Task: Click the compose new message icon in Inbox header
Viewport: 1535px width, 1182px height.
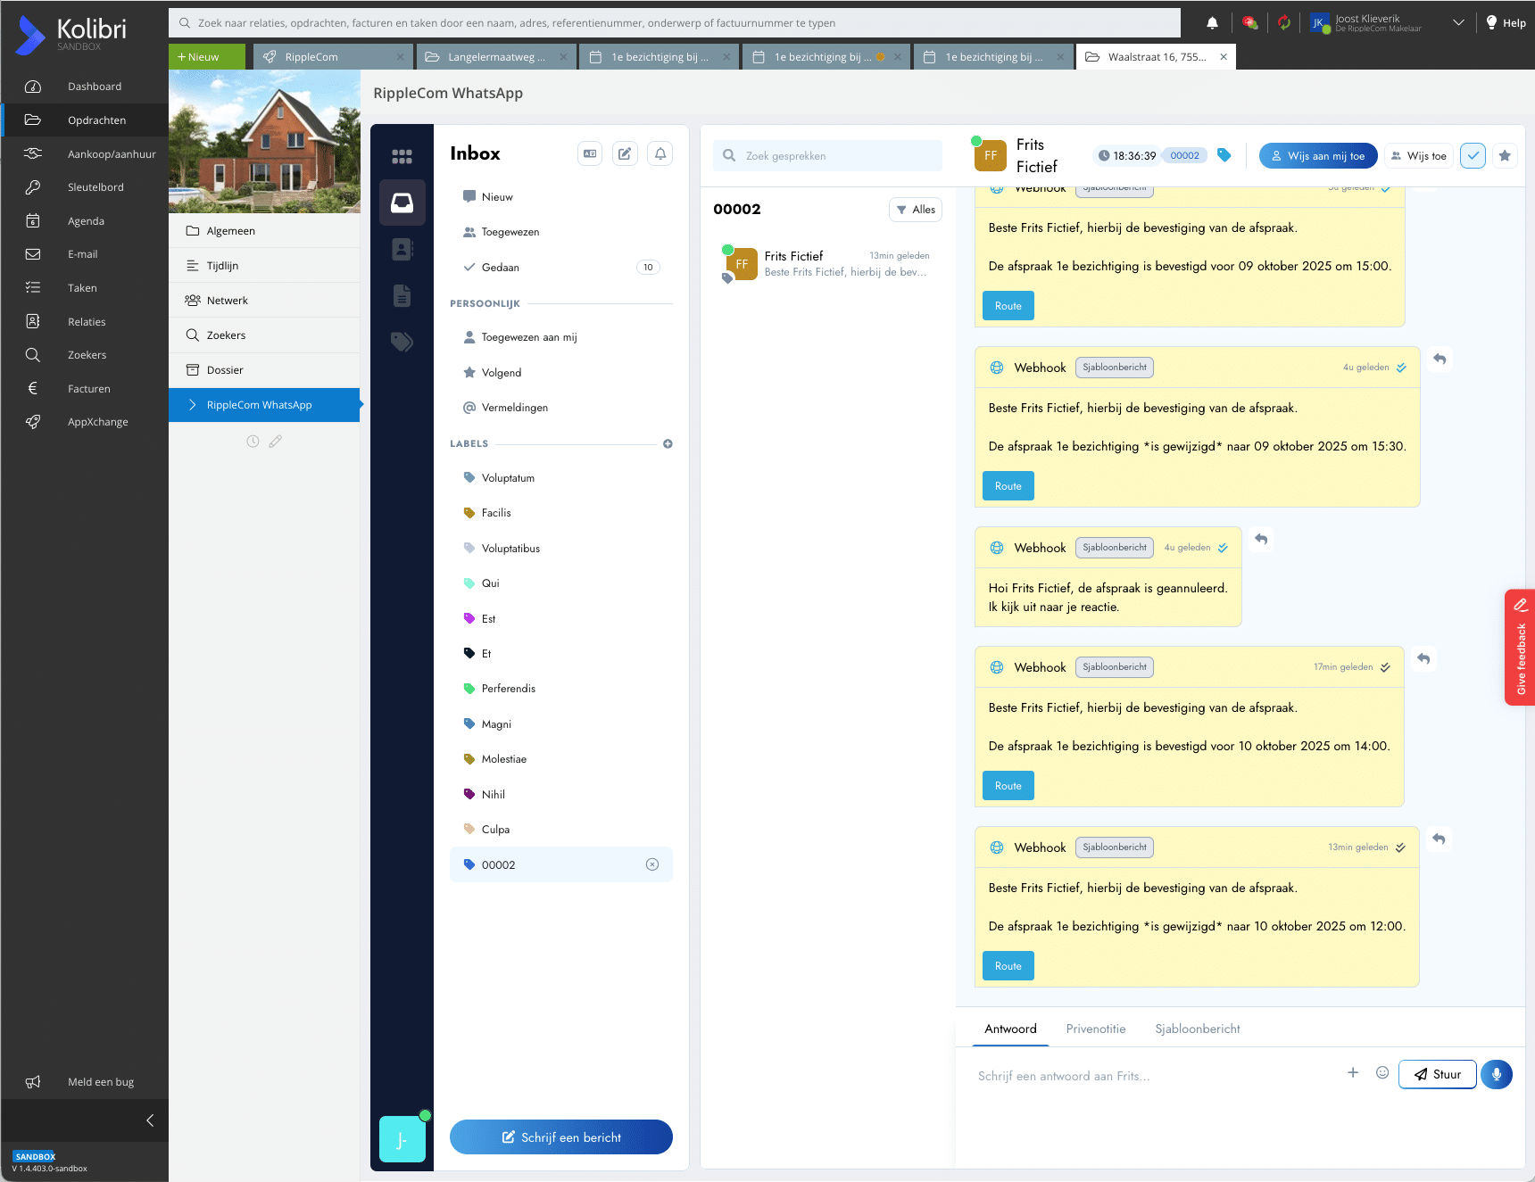Action: (625, 153)
